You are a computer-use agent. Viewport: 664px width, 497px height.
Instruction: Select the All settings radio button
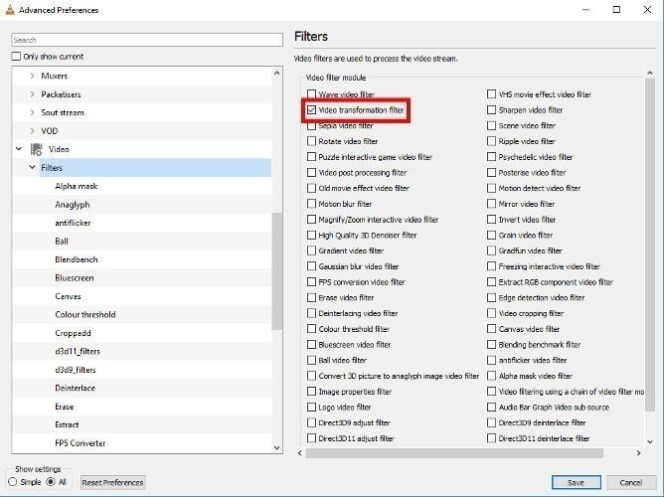[51, 482]
